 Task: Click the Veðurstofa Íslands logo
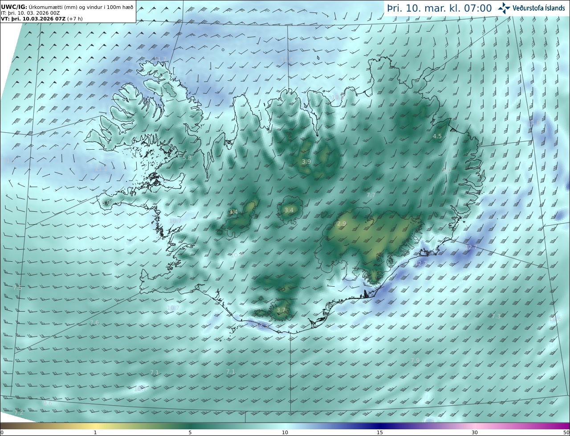[x=531, y=8]
